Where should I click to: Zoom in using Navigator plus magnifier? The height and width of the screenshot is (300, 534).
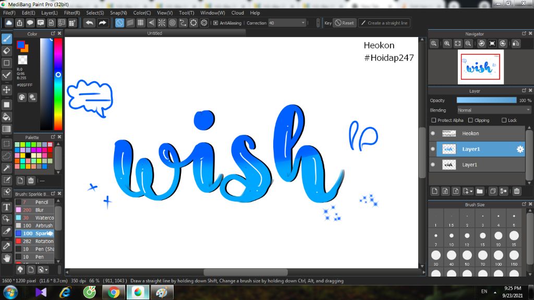coord(447,44)
